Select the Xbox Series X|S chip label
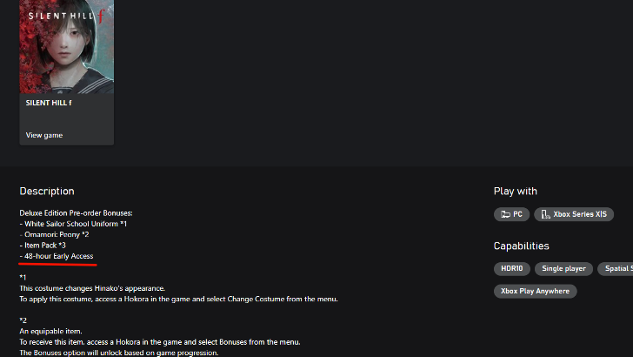This screenshot has width=633, height=357. [580, 214]
